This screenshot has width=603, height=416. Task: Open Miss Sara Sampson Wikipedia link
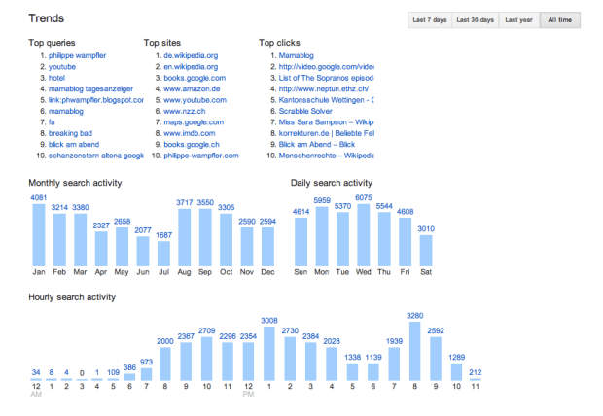click(326, 122)
